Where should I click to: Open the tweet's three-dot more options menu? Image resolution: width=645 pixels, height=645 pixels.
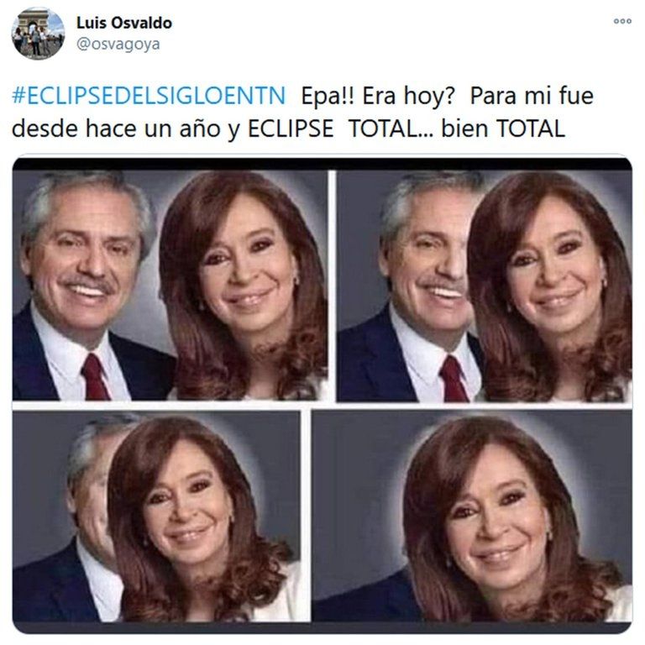click(x=622, y=21)
